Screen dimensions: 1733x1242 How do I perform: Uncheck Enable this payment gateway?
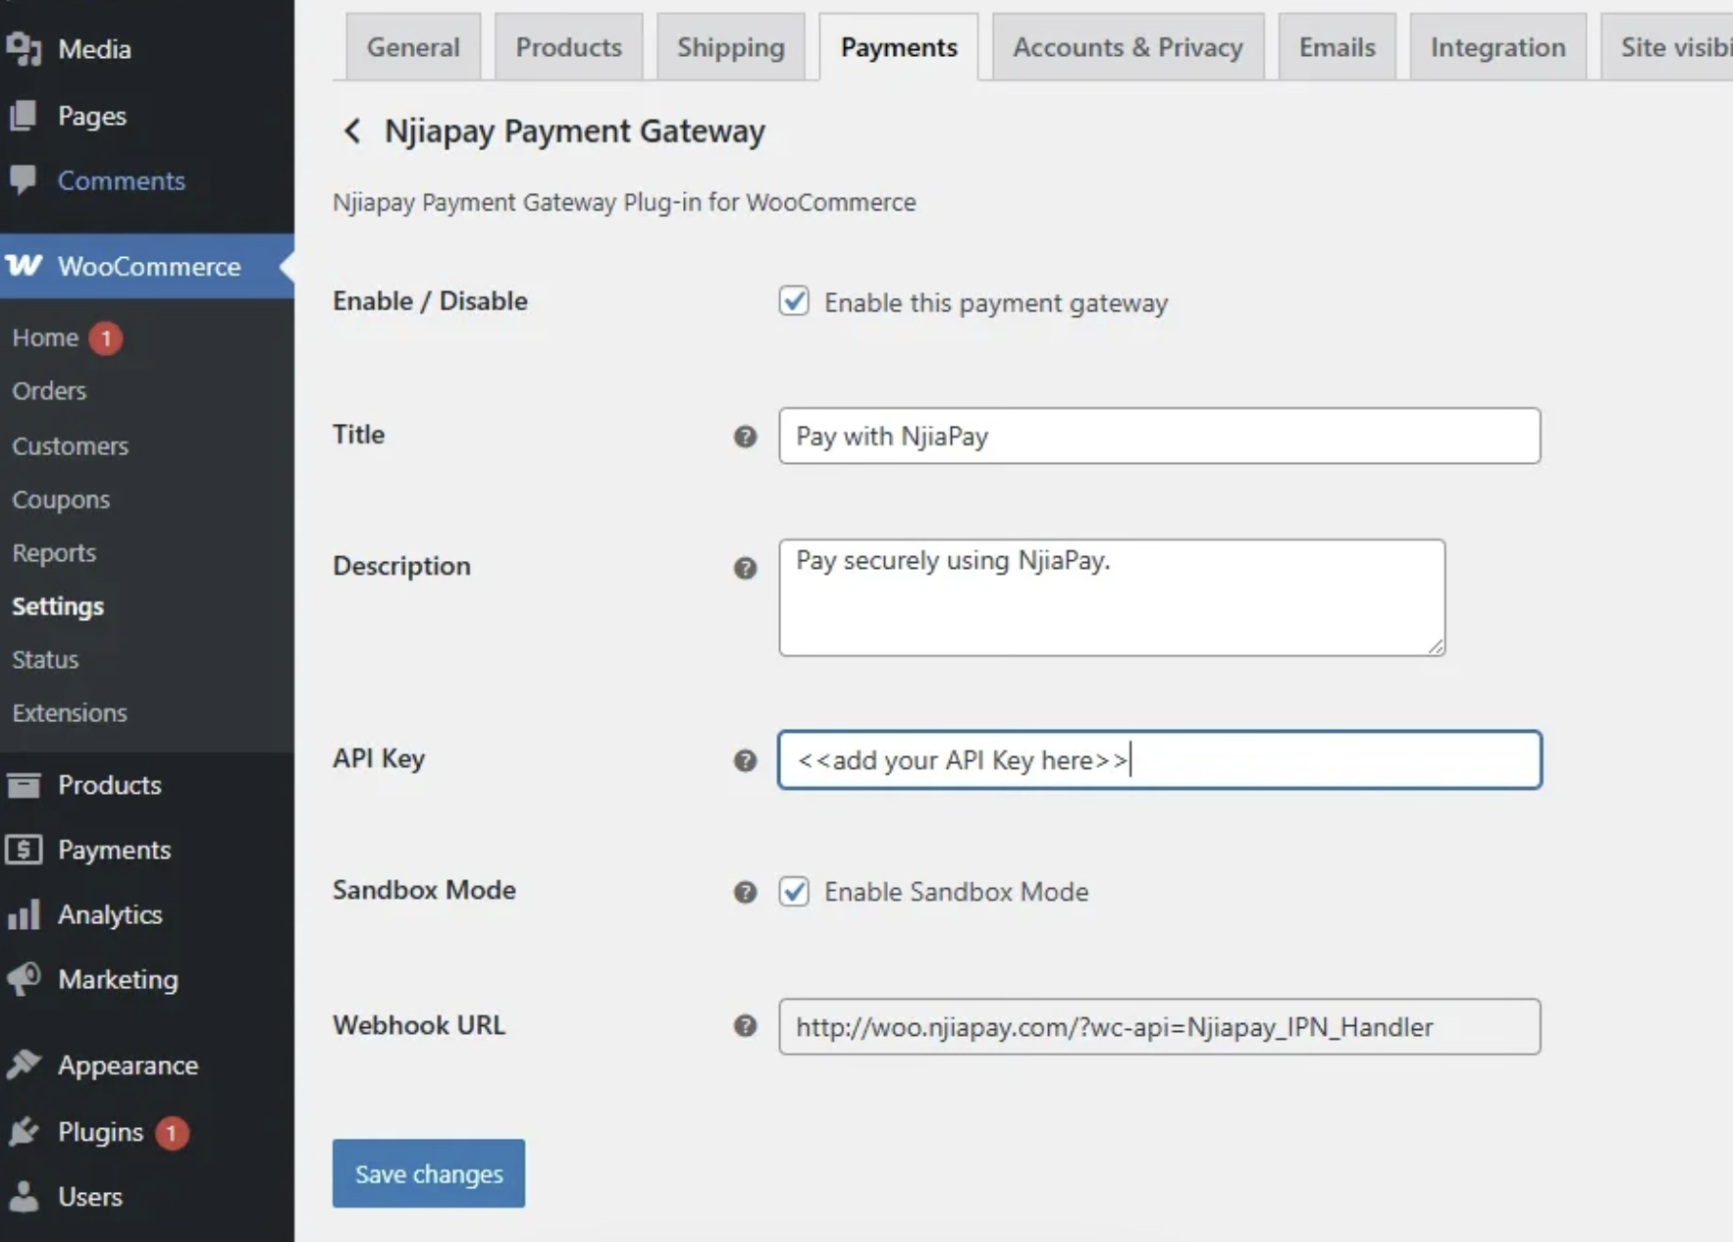click(x=794, y=302)
